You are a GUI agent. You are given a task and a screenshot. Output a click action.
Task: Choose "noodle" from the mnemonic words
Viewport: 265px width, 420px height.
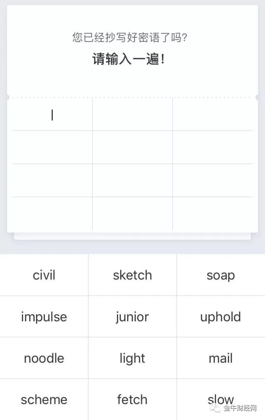pyautogui.click(x=44, y=358)
